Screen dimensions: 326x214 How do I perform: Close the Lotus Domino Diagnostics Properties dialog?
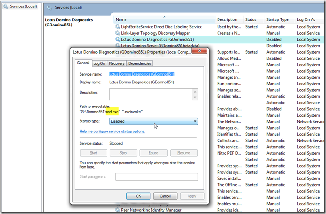click(x=199, y=50)
